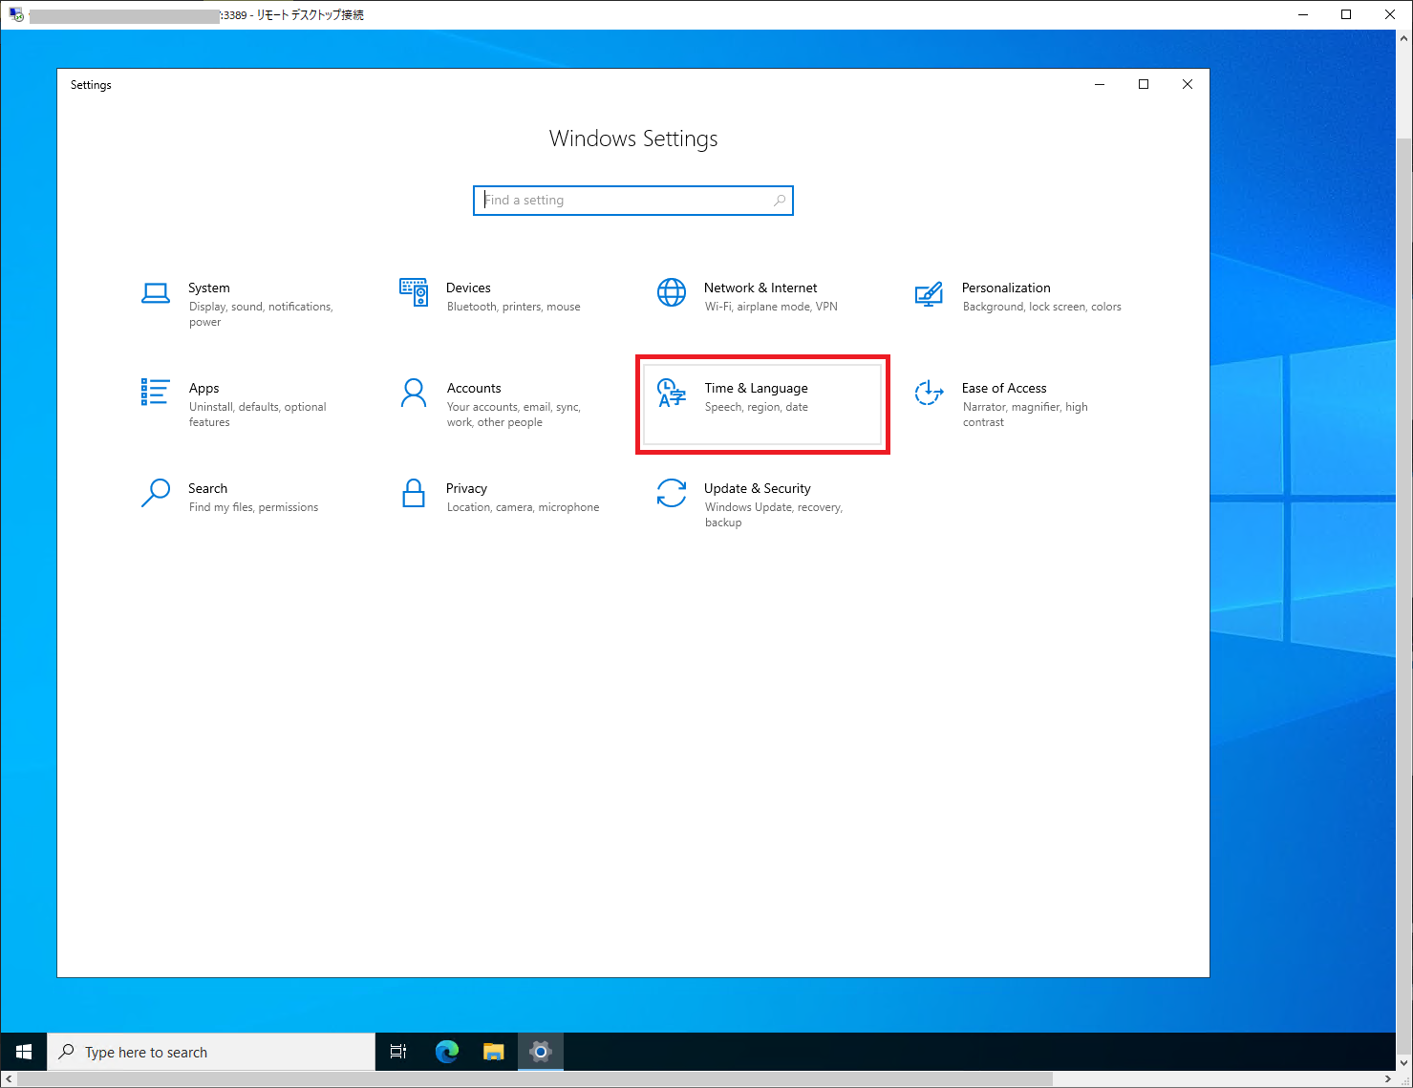Click 'Bluetooth, printers, mouse' description
The height and width of the screenshot is (1088, 1413).
pos(514,307)
